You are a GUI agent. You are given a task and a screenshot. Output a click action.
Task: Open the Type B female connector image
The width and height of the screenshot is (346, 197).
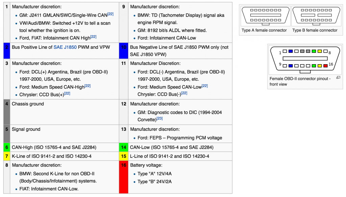[315, 16]
